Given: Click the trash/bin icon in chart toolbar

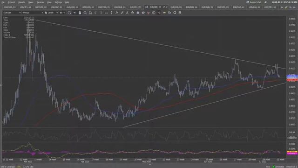Looking at the screenshot, I should [138, 13].
